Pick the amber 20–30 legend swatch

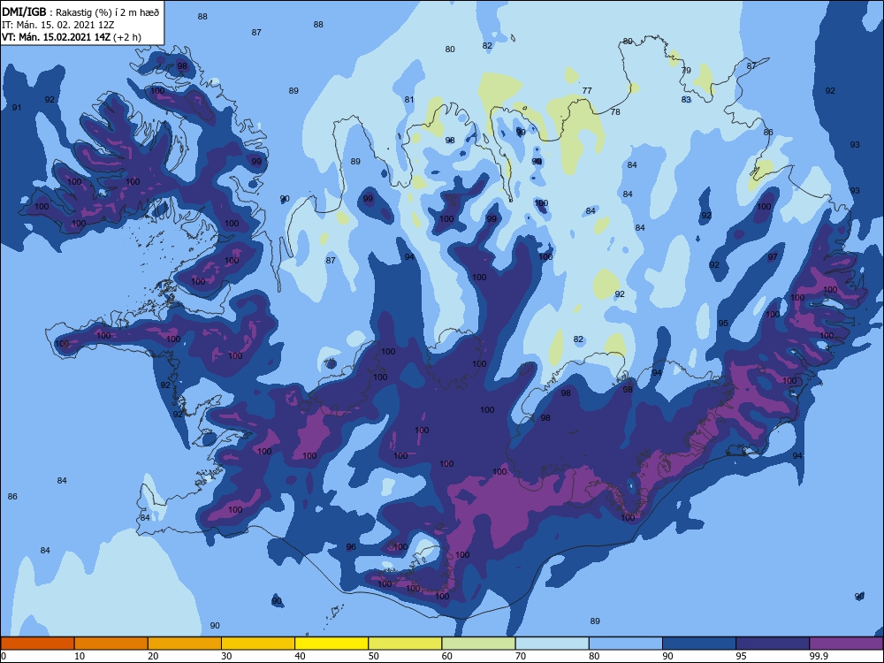(185, 644)
